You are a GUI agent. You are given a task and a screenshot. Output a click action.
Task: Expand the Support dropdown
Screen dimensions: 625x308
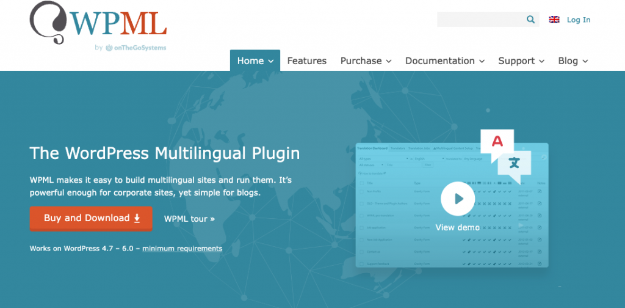(x=521, y=61)
